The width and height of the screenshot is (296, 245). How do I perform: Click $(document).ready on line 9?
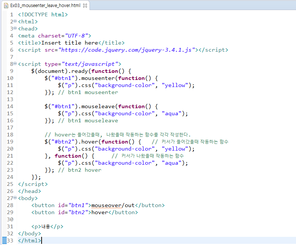click(x=59, y=71)
